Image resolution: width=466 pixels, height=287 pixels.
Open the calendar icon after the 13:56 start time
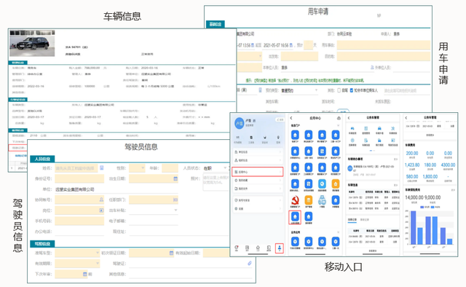(x=253, y=45)
